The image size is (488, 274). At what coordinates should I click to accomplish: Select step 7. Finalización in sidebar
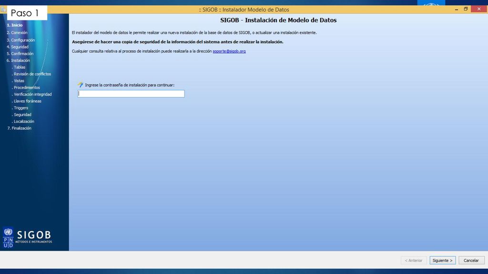[19, 128]
